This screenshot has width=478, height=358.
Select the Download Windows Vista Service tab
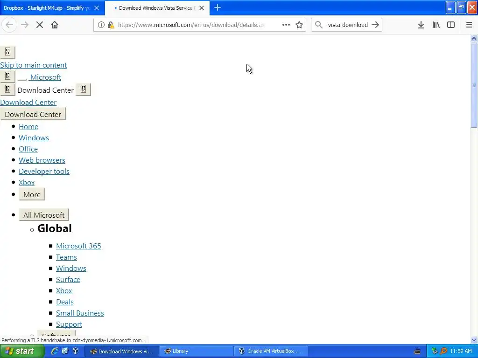157,8
